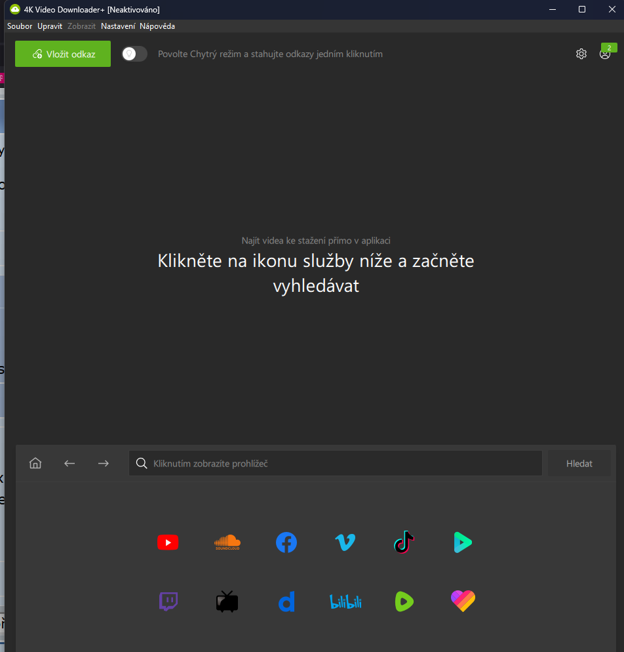
Task: Click the SoundCloud service icon
Action: [x=227, y=542]
